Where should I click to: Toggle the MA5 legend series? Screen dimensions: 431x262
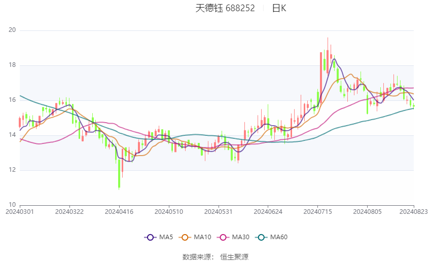159,237
